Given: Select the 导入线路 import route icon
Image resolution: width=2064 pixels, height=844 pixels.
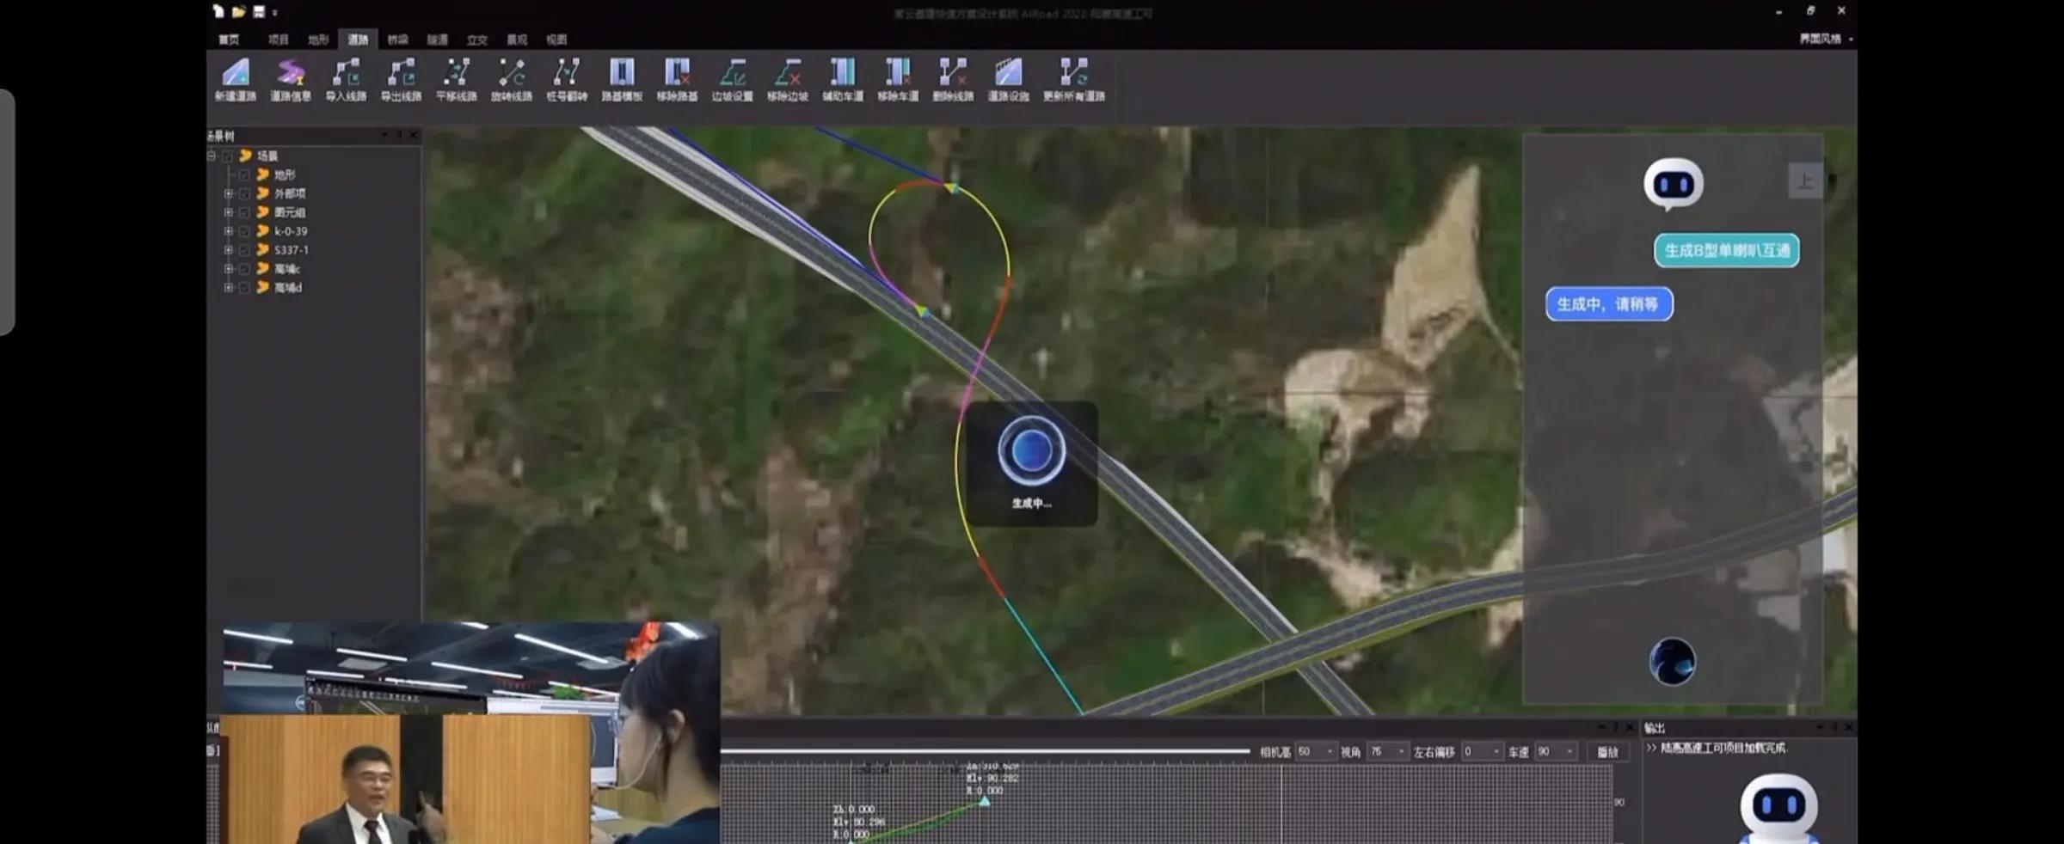Looking at the screenshot, I should click(346, 80).
